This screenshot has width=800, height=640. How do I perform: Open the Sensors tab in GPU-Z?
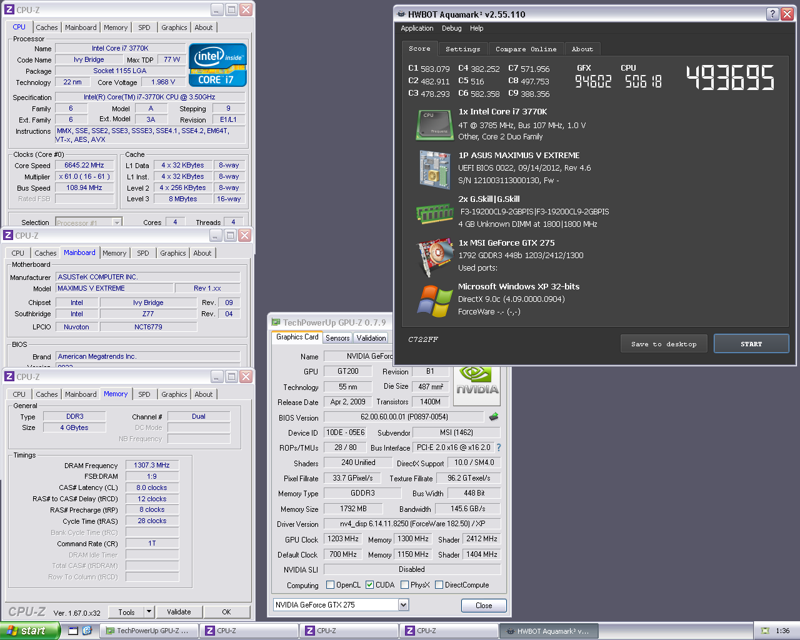tap(337, 338)
